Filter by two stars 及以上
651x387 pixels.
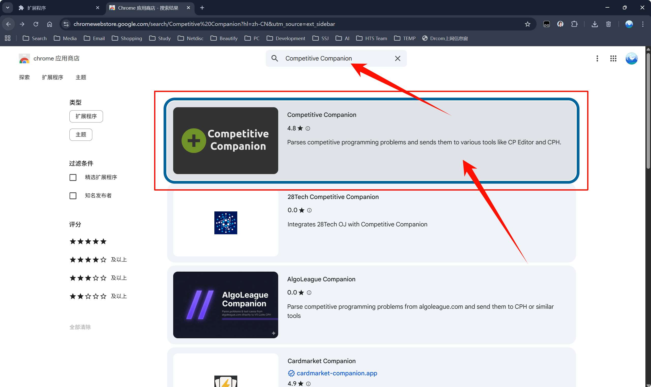[x=98, y=296]
